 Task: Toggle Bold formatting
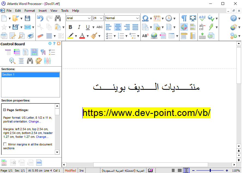(70, 27)
